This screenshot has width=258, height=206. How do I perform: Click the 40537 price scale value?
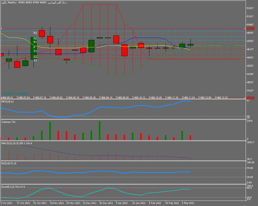[250, 82]
